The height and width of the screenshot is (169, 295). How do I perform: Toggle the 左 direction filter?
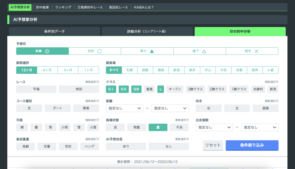[237, 108]
